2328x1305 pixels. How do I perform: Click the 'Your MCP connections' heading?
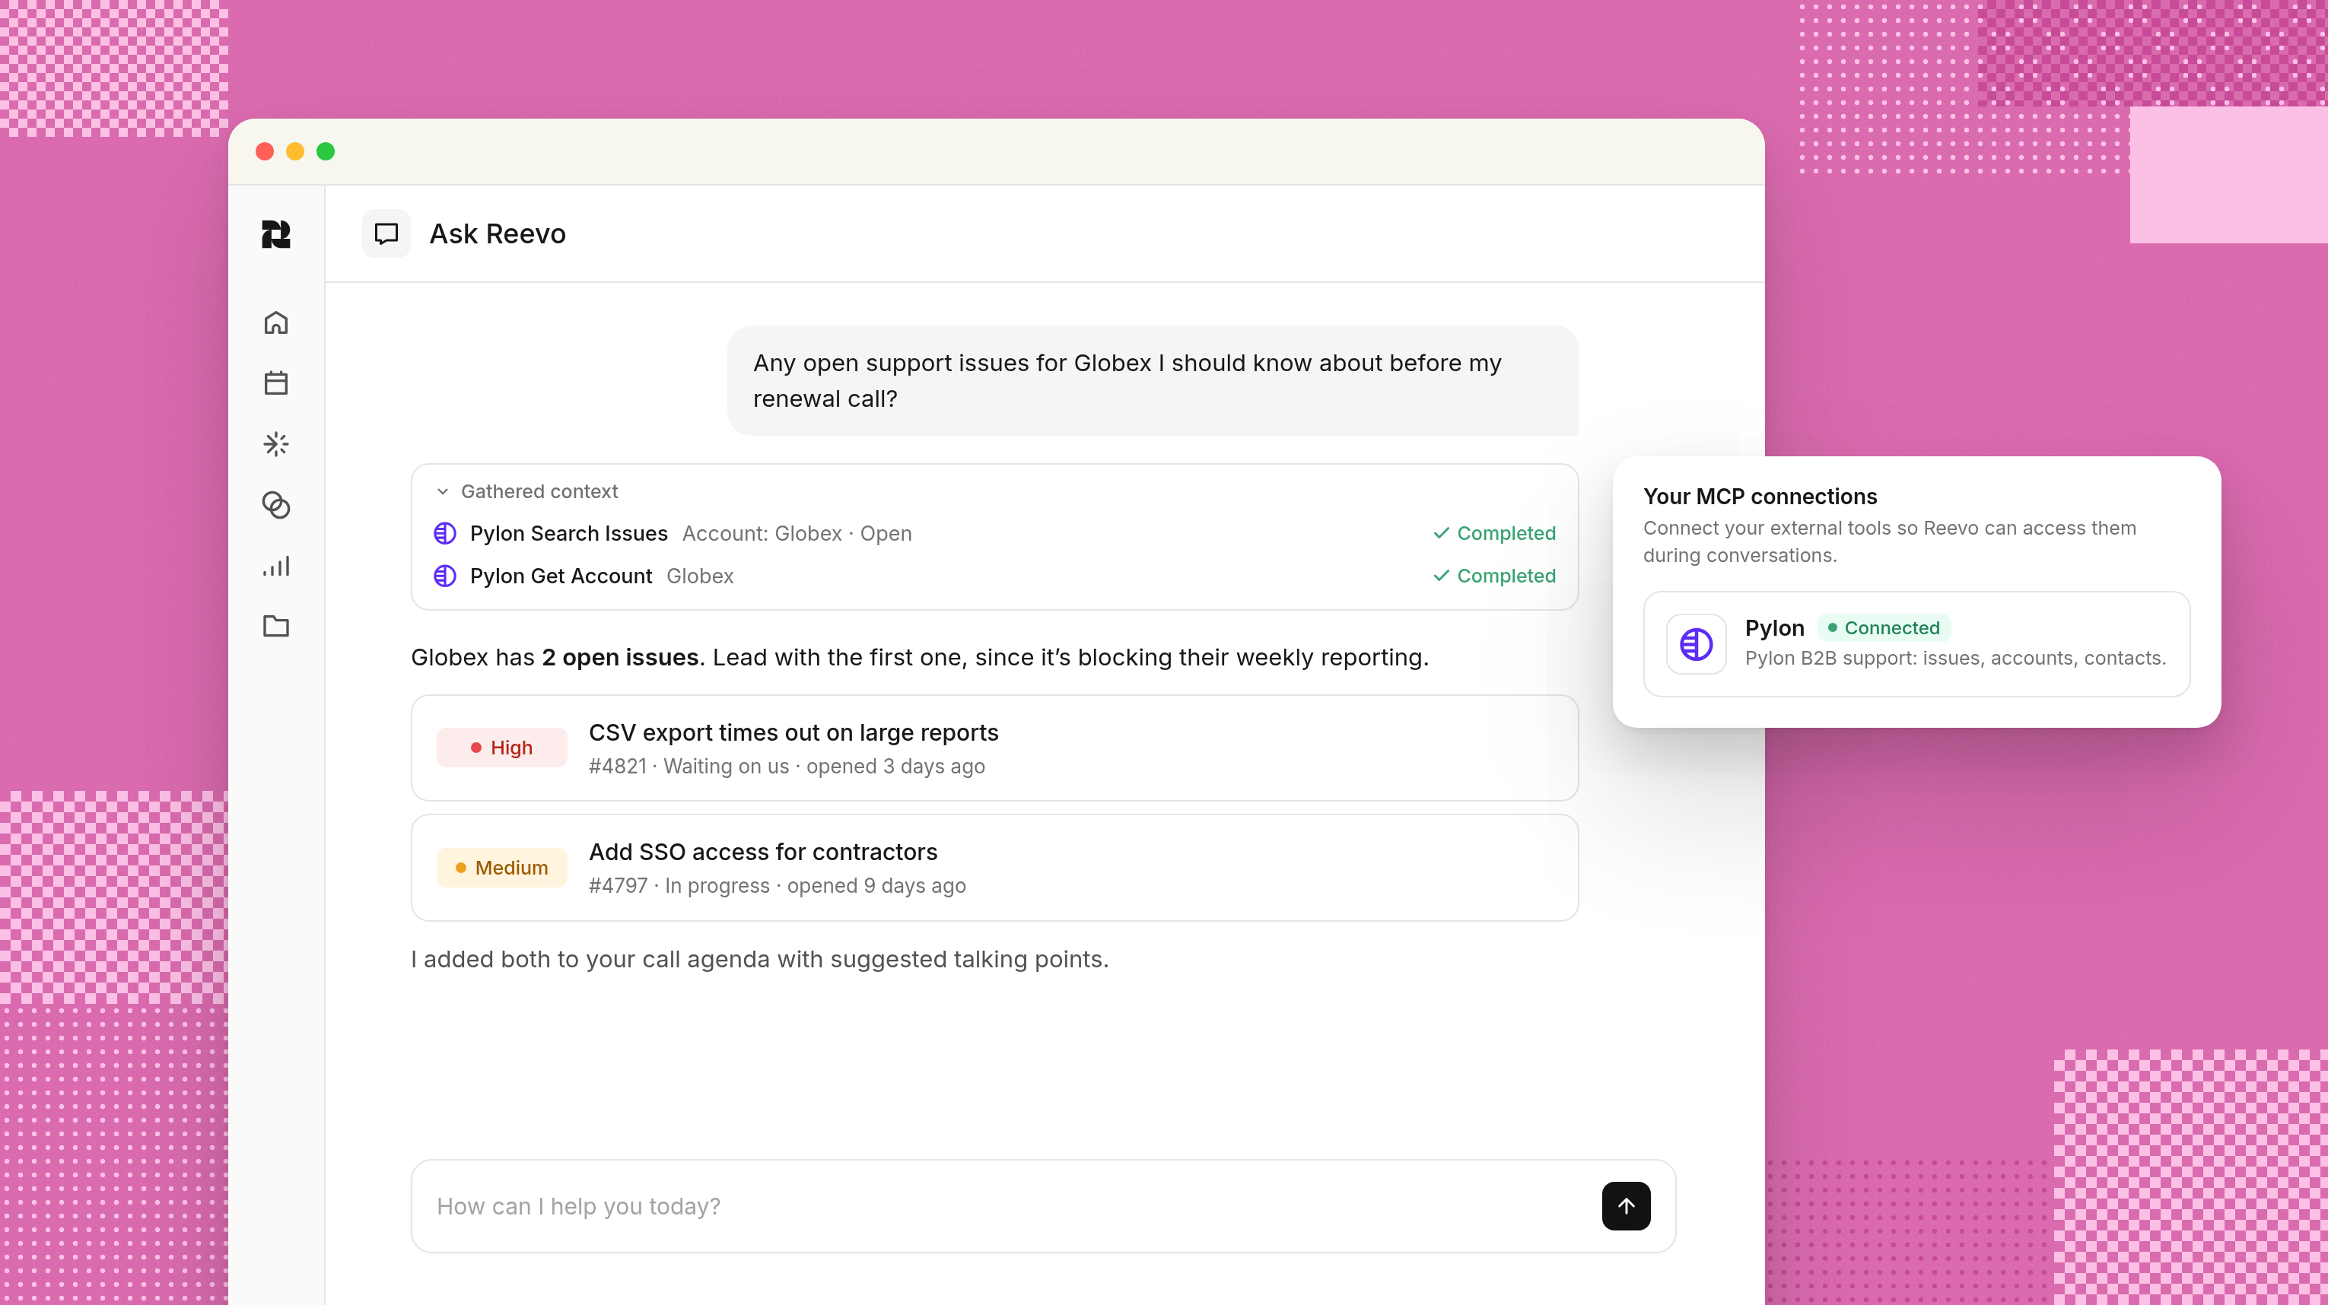1760,496
